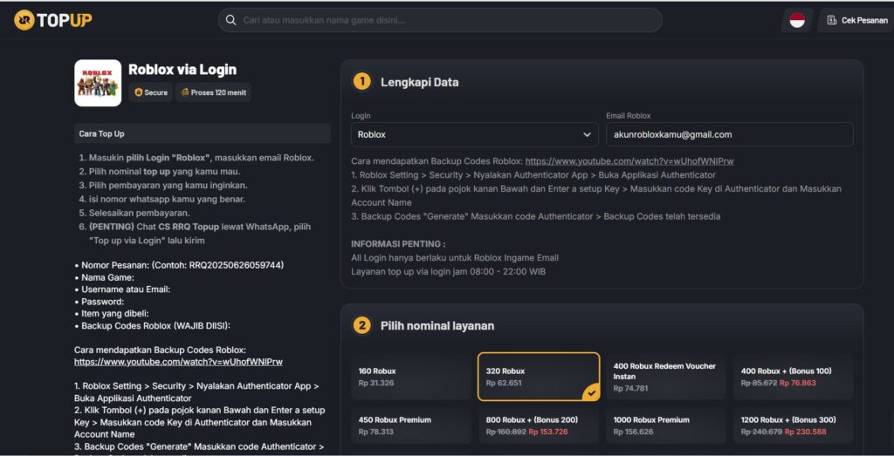This screenshot has width=894, height=456.
Task: Click the Proses 120 menit badge
Action: (213, 92)
